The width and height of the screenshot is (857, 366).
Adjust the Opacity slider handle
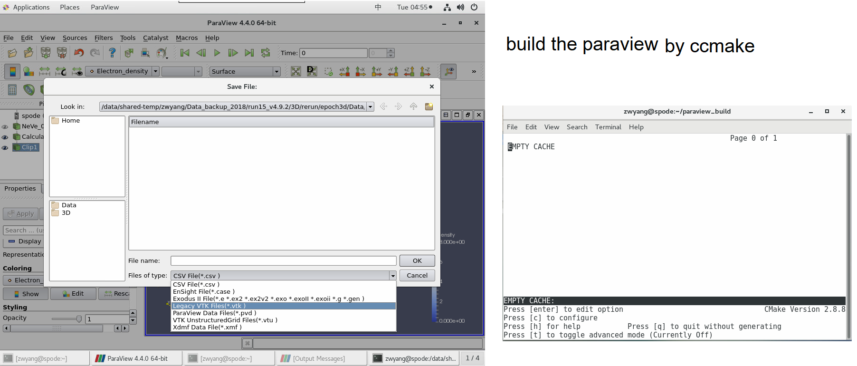[79, 319]
